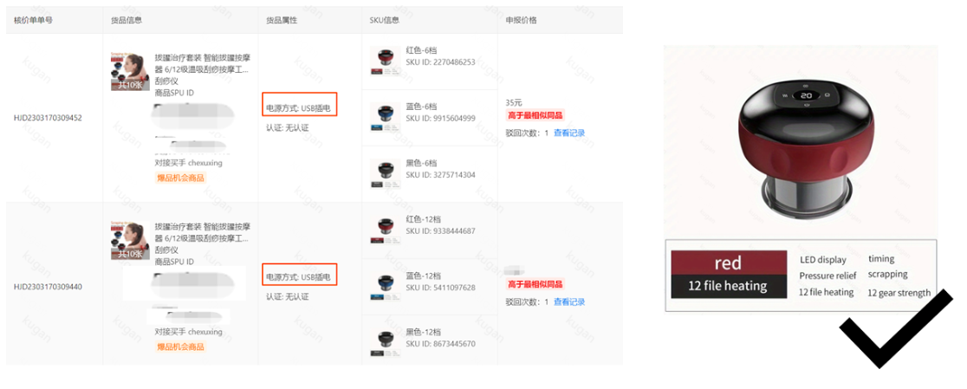
Task: Select order number HJD2303170309452
Action: coord(48,118)
